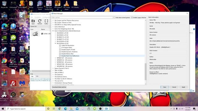
Task: Open EOS Utility desktop shortcut
Action: (4, 16)
